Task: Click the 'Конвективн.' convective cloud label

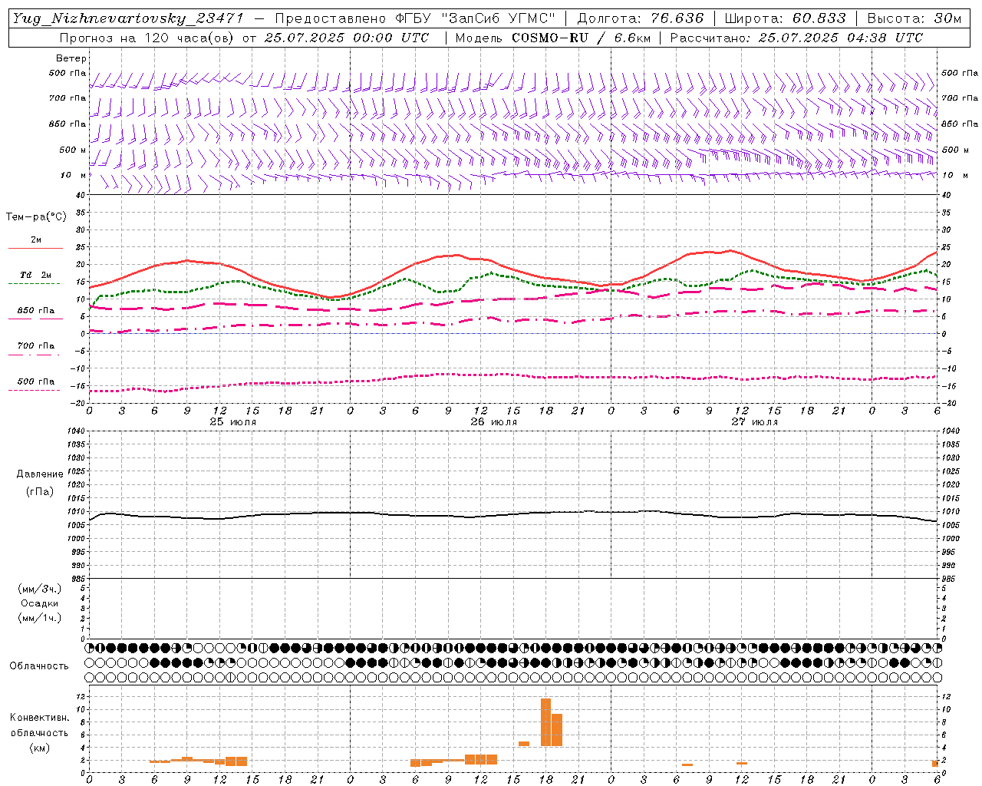Action: (x=40, y=718)
